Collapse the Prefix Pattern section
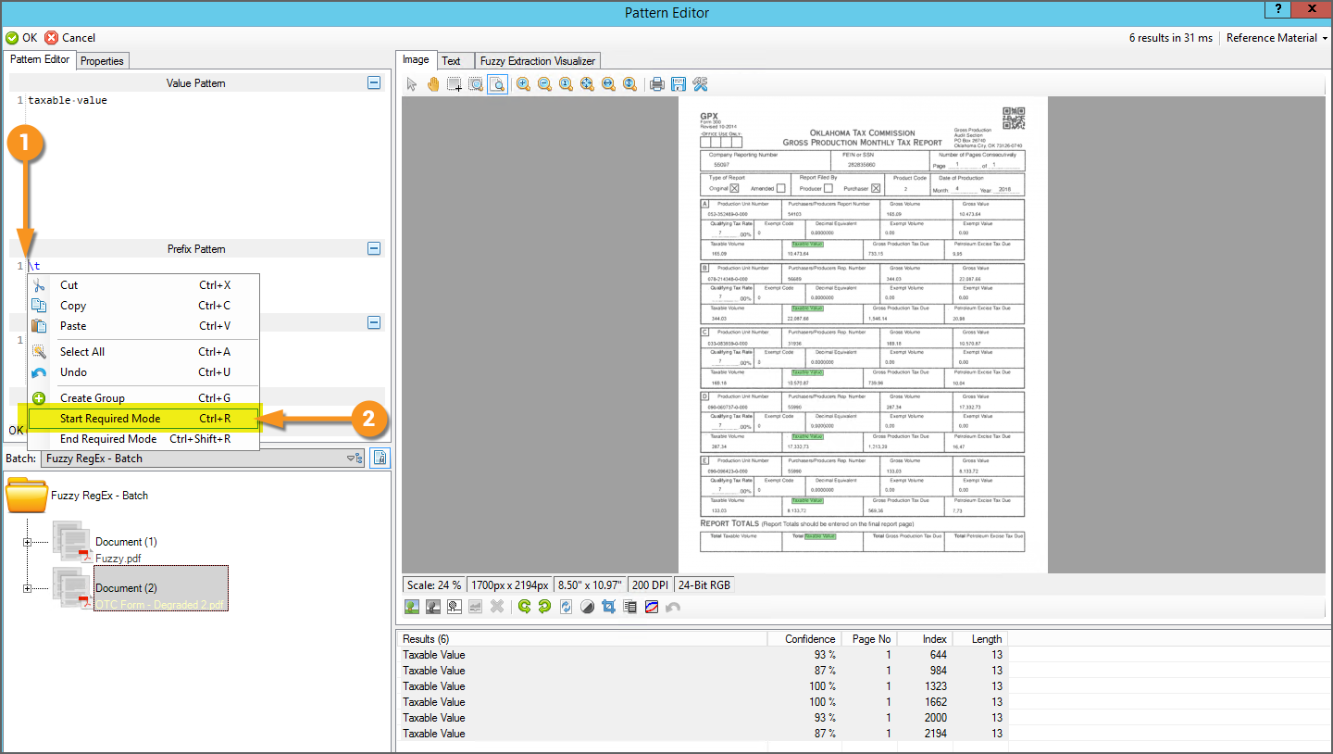The image size is (1333, 754). click(x=374, y=248)
